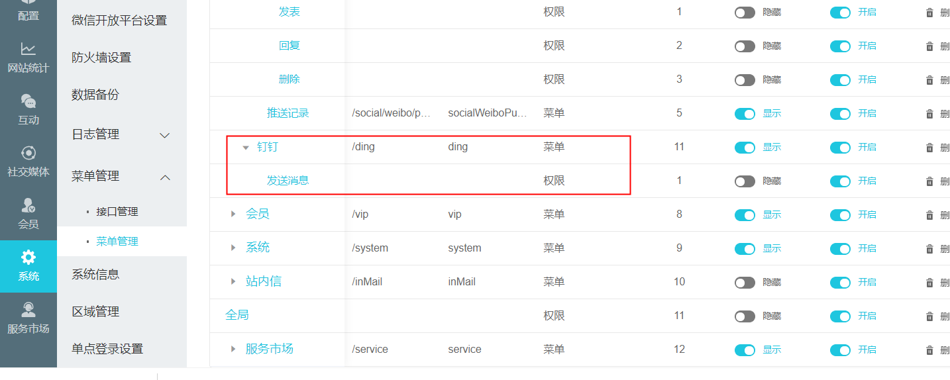Viewport: 950px width, 380px height.
Task: Open the 钉钉 menu link
Action: [x=268, y=146]
